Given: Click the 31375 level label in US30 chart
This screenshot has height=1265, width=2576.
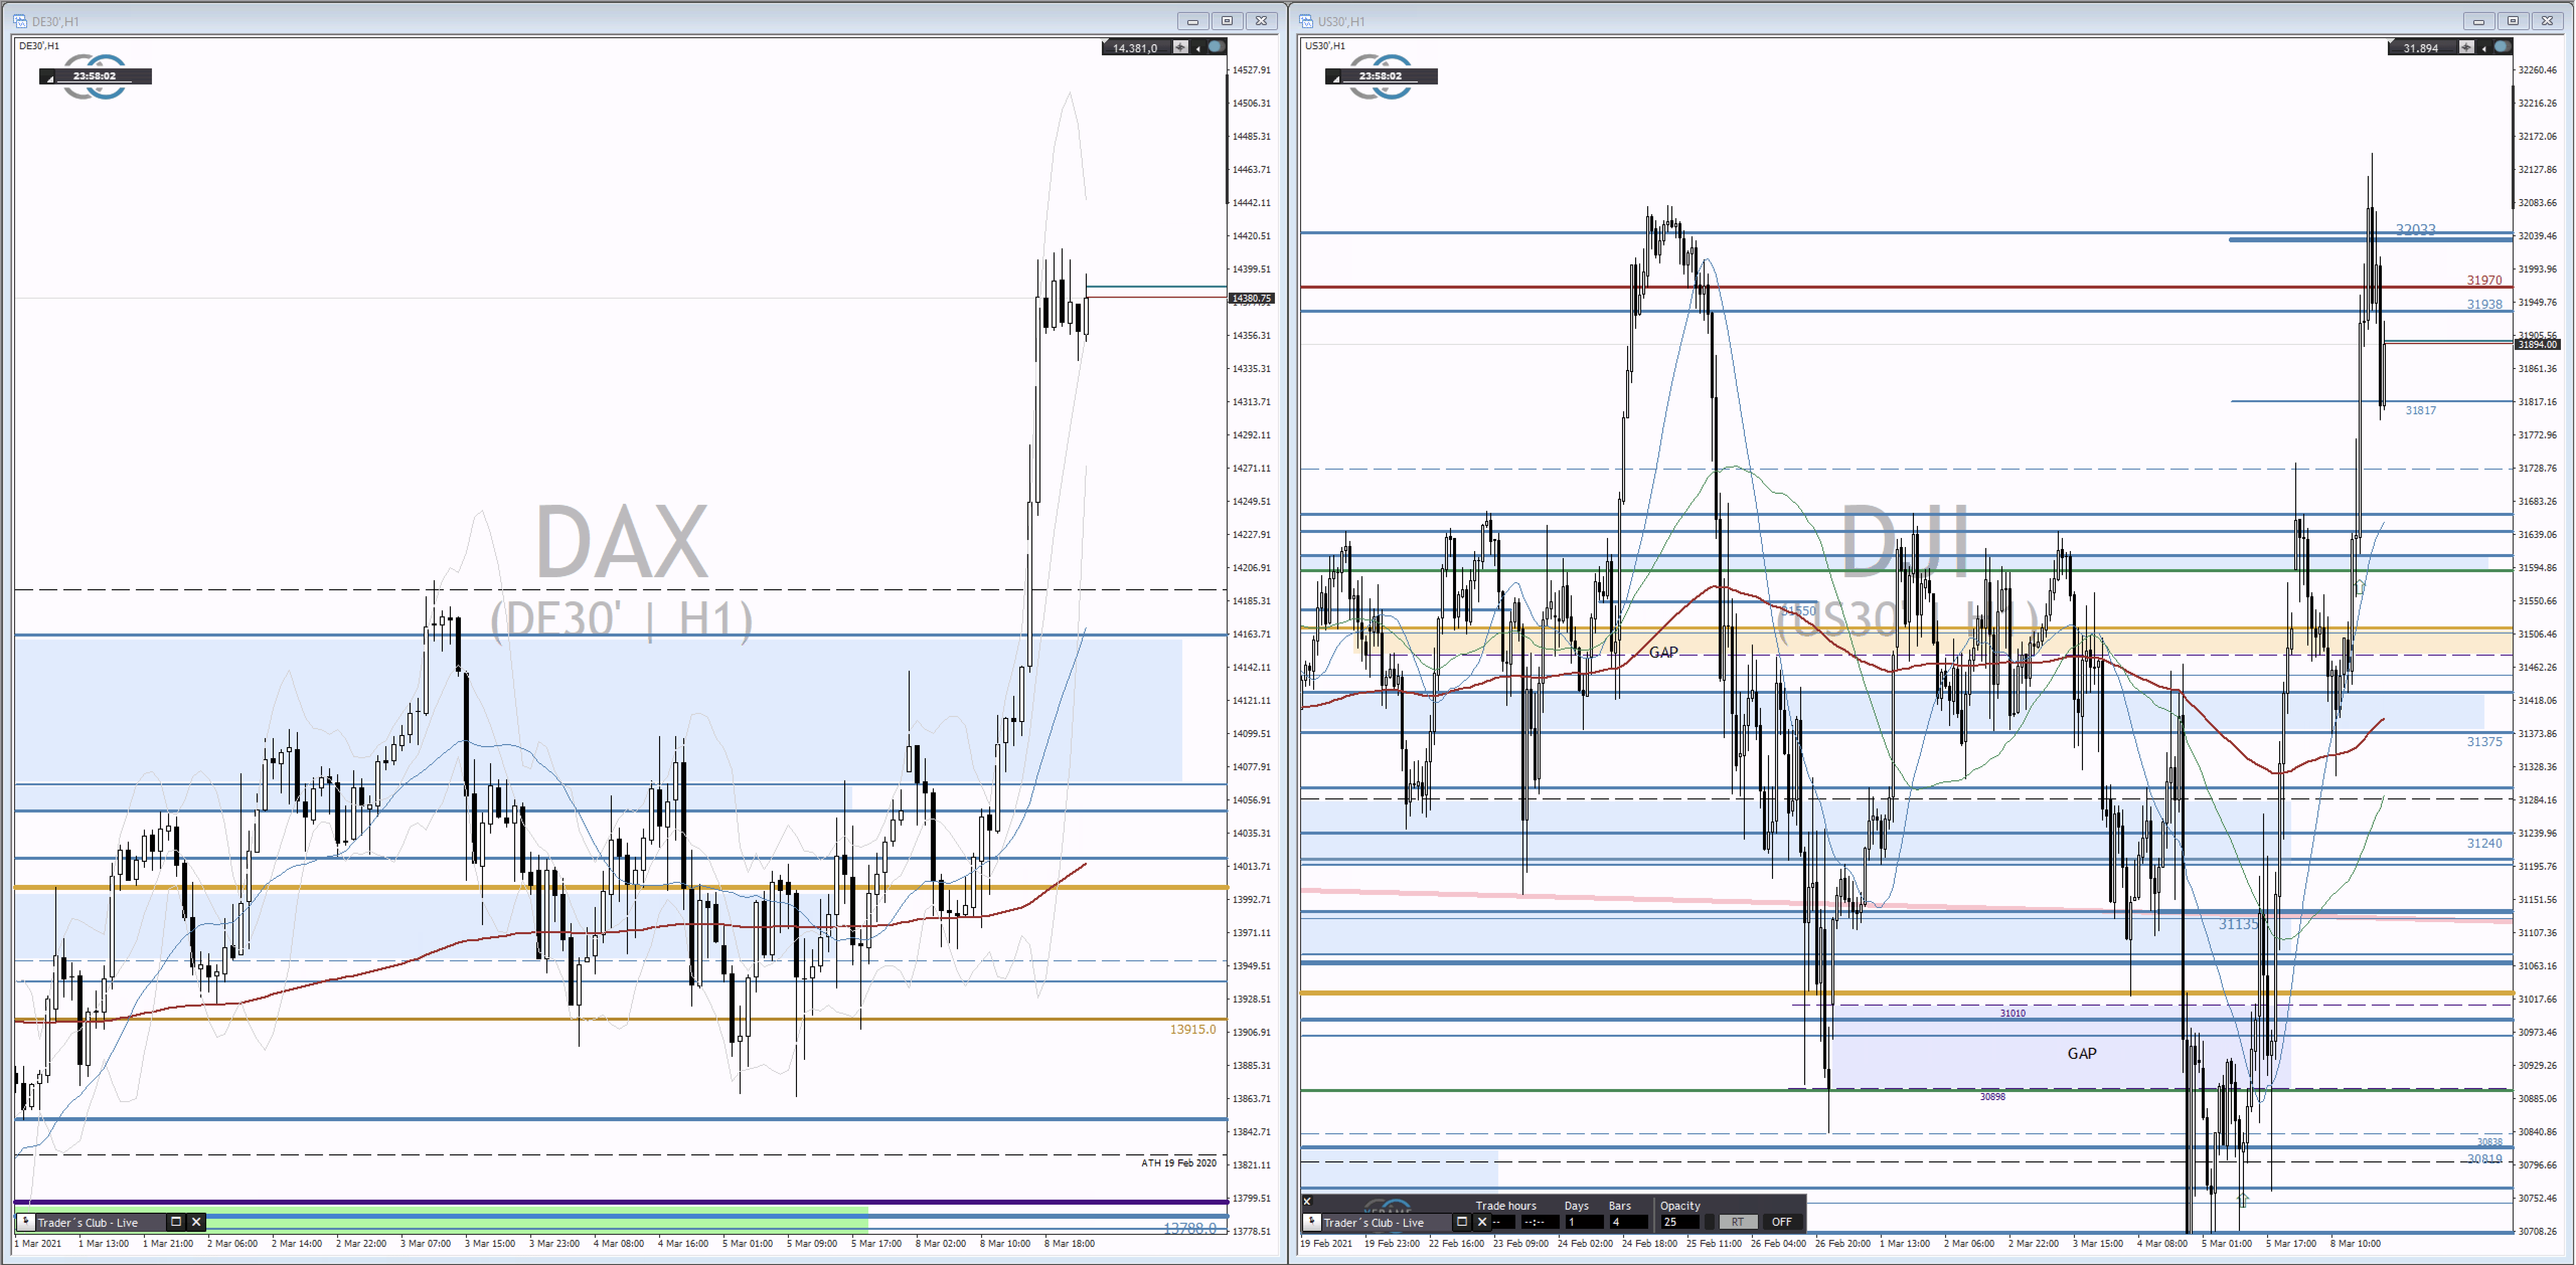Looking at the screenshot, I should (x=2484, y=742).
